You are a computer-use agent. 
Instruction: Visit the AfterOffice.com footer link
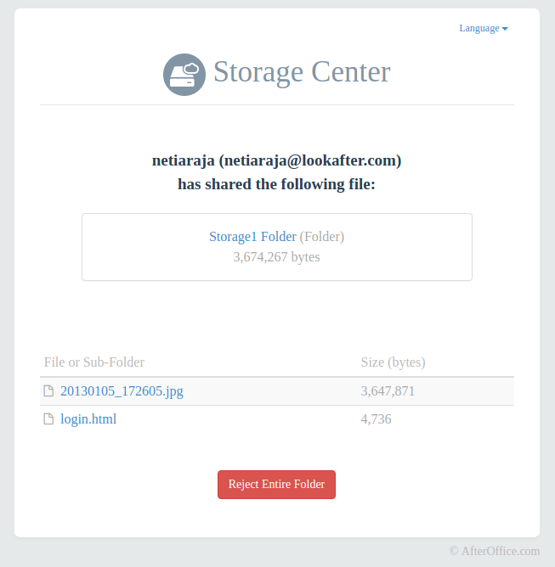[x=501, y=551]
